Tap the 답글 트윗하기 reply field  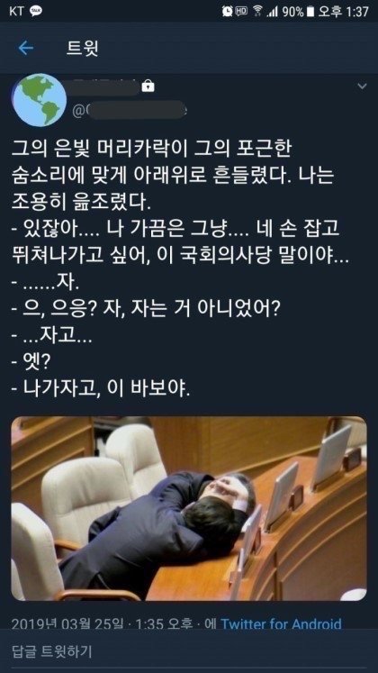pyautogui.click(x=189, y=651)
